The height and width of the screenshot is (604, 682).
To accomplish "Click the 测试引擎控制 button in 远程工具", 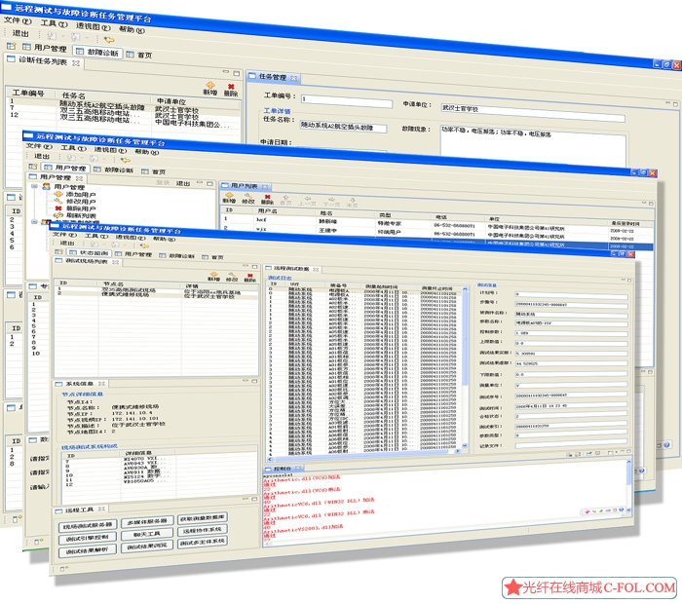I will 88,539.
